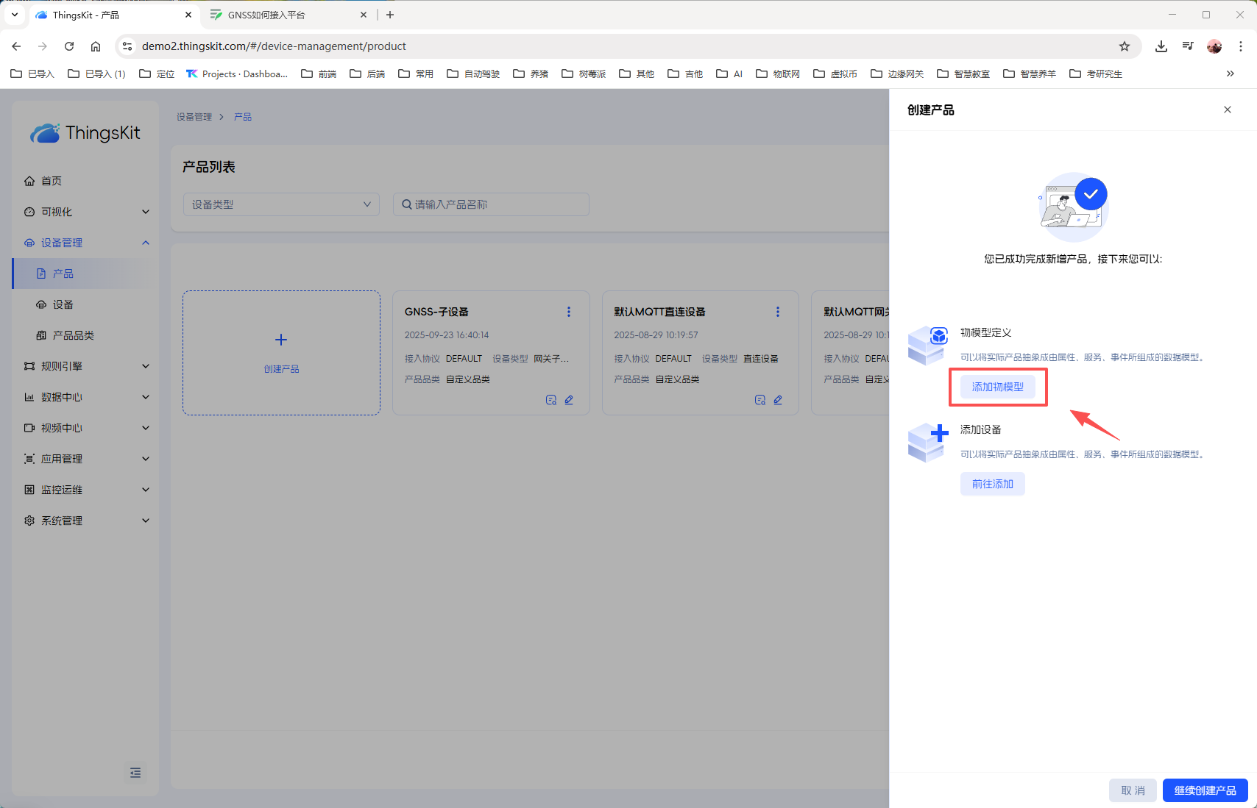Screen dimensions: 1257x808
Task: Open the 设备类型 dropdown filter
Action: [x=281, y=204]
